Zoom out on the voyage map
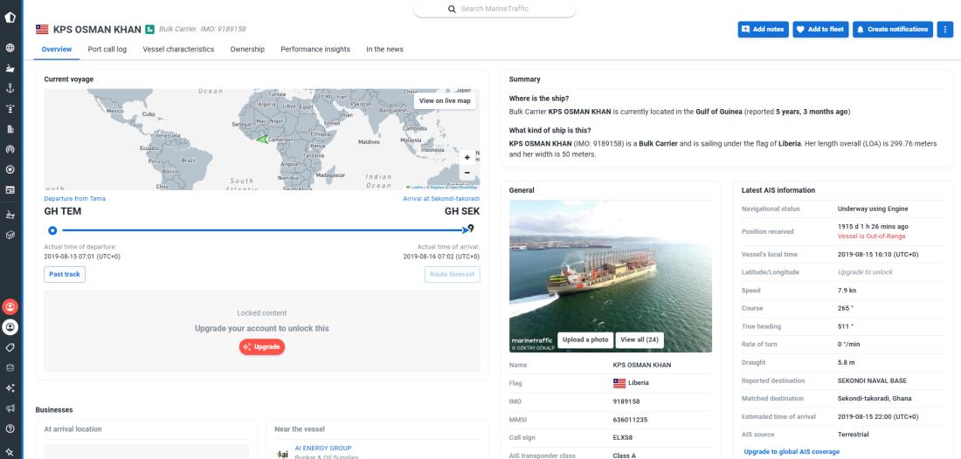The width and height of the screenshot is (961, 459). 467,173
